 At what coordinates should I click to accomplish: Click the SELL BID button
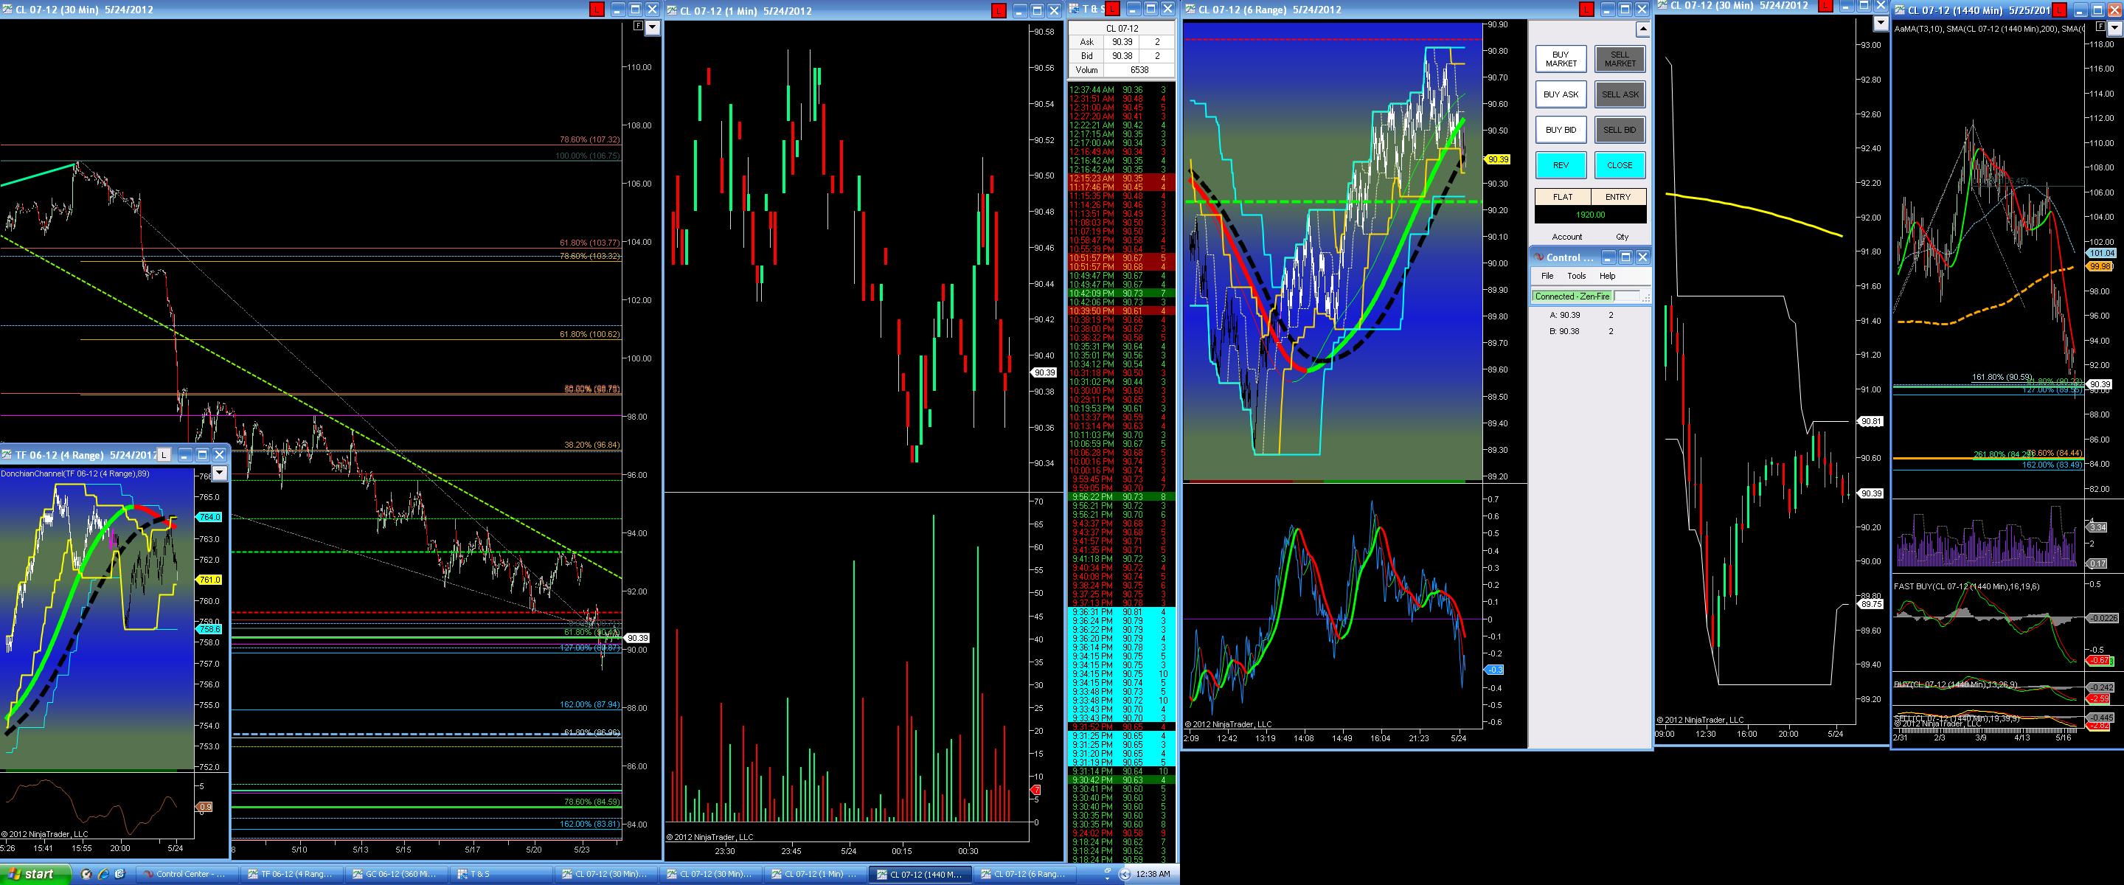tap(1620, 131)
